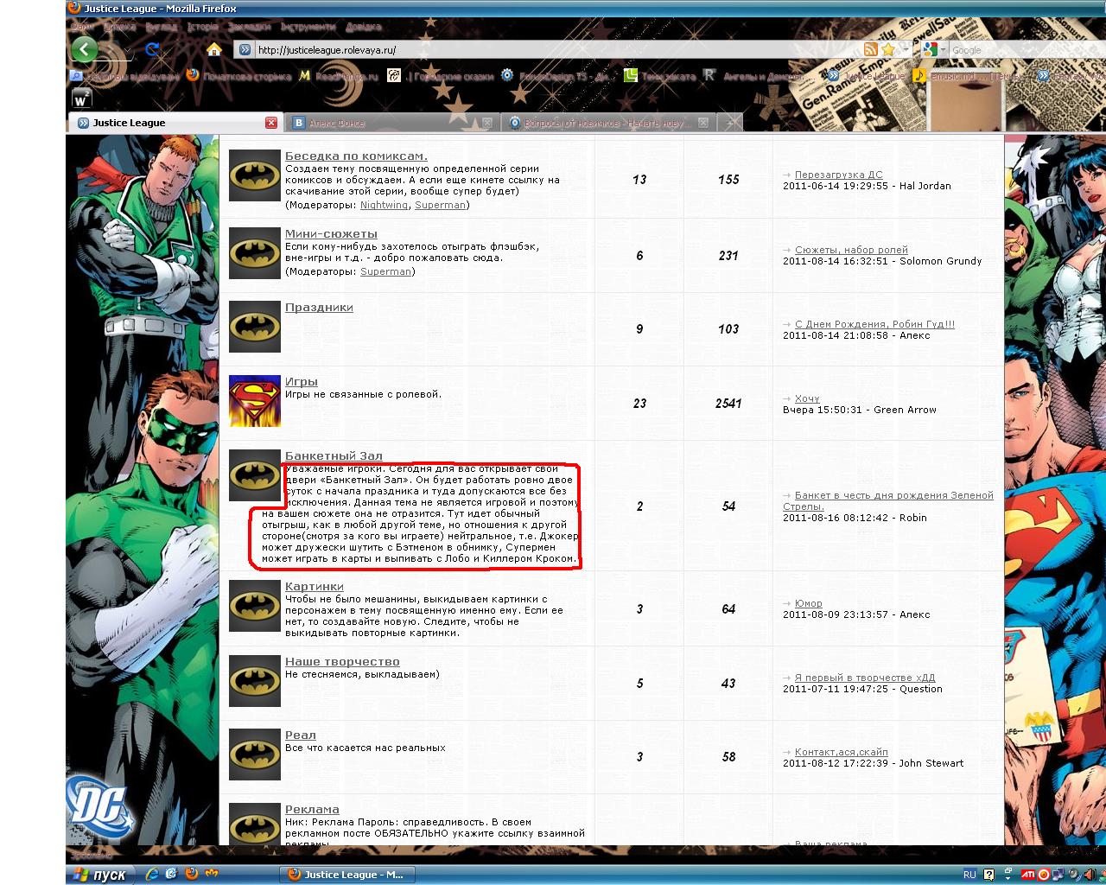Open the ReadManga.ru bookmark

[339, 76]
